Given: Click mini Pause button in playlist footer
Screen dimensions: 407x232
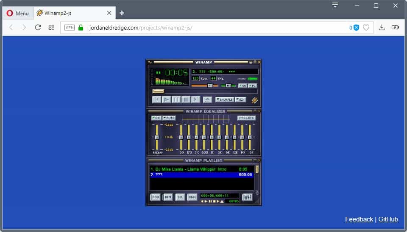Looking at the screenshot, I should (210, 202).
